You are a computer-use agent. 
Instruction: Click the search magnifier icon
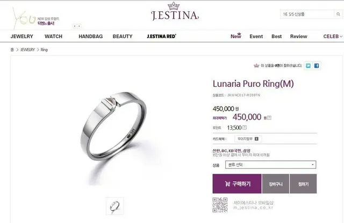click(x=338, y=14)
